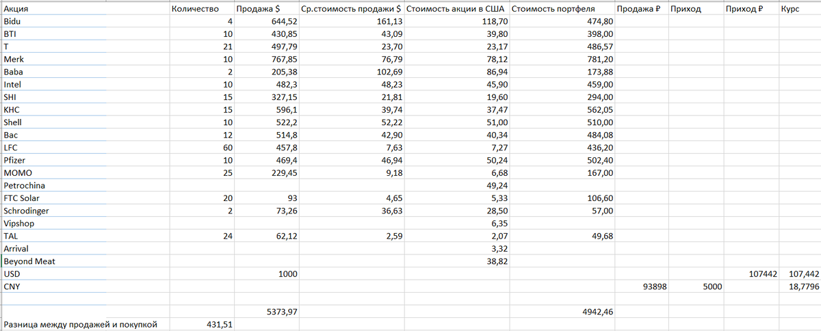Select 'Разница между продажей и покупкой' cell

pos(85,323)
